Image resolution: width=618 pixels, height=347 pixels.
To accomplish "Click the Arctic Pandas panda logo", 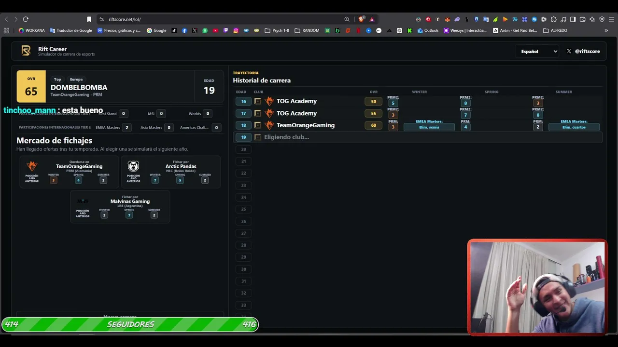I will [133, 166].
